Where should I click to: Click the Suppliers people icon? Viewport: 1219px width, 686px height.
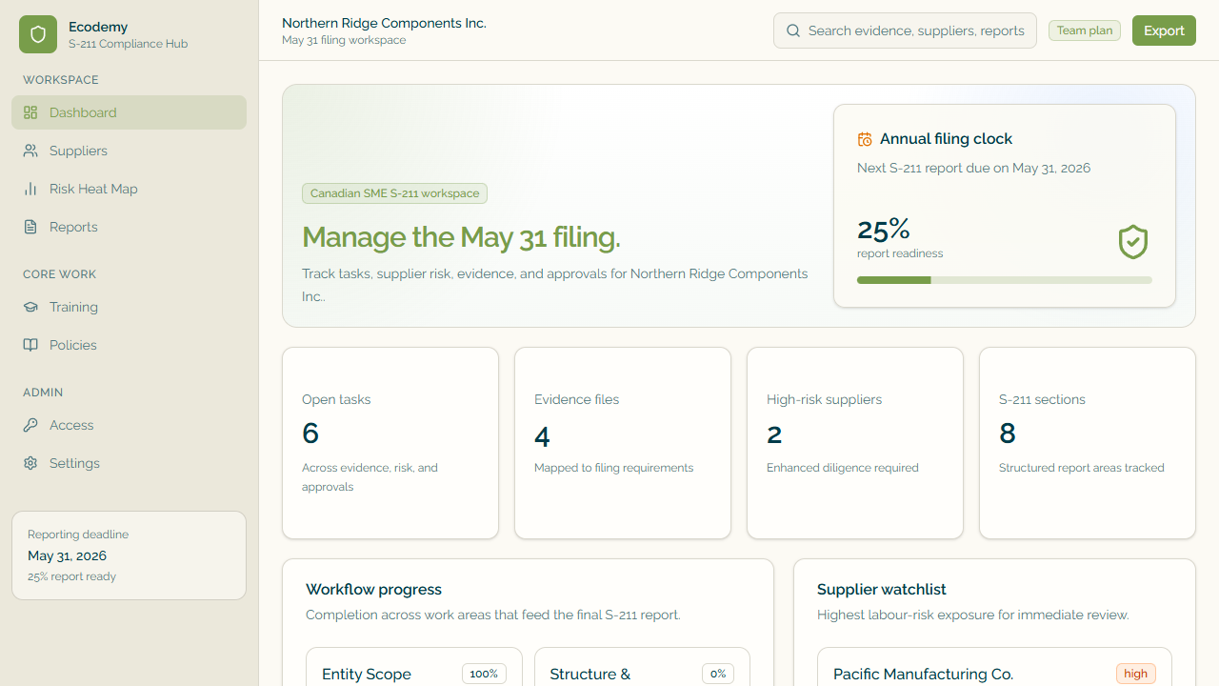[30, 151]
